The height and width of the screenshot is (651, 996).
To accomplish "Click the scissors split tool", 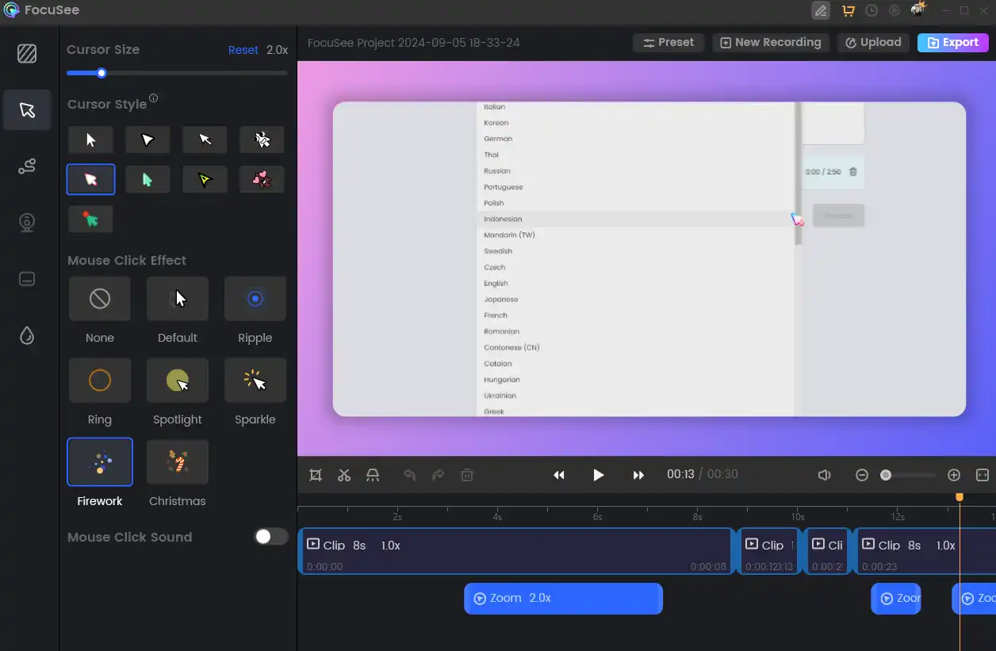I will pos(344,475).
